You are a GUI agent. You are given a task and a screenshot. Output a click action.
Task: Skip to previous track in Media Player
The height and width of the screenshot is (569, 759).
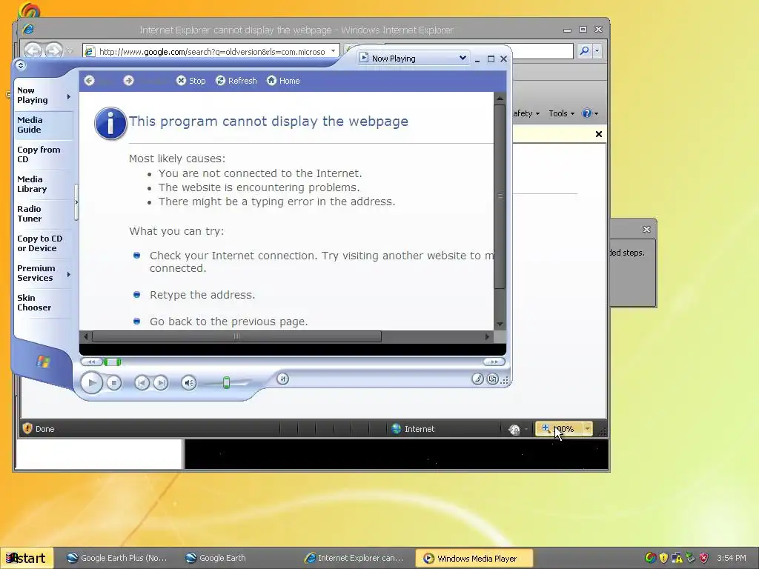142,383
